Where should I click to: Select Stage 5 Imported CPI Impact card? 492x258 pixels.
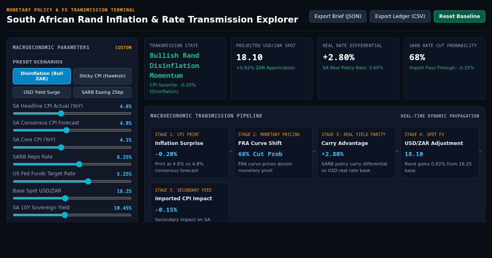tap(190, 203)
